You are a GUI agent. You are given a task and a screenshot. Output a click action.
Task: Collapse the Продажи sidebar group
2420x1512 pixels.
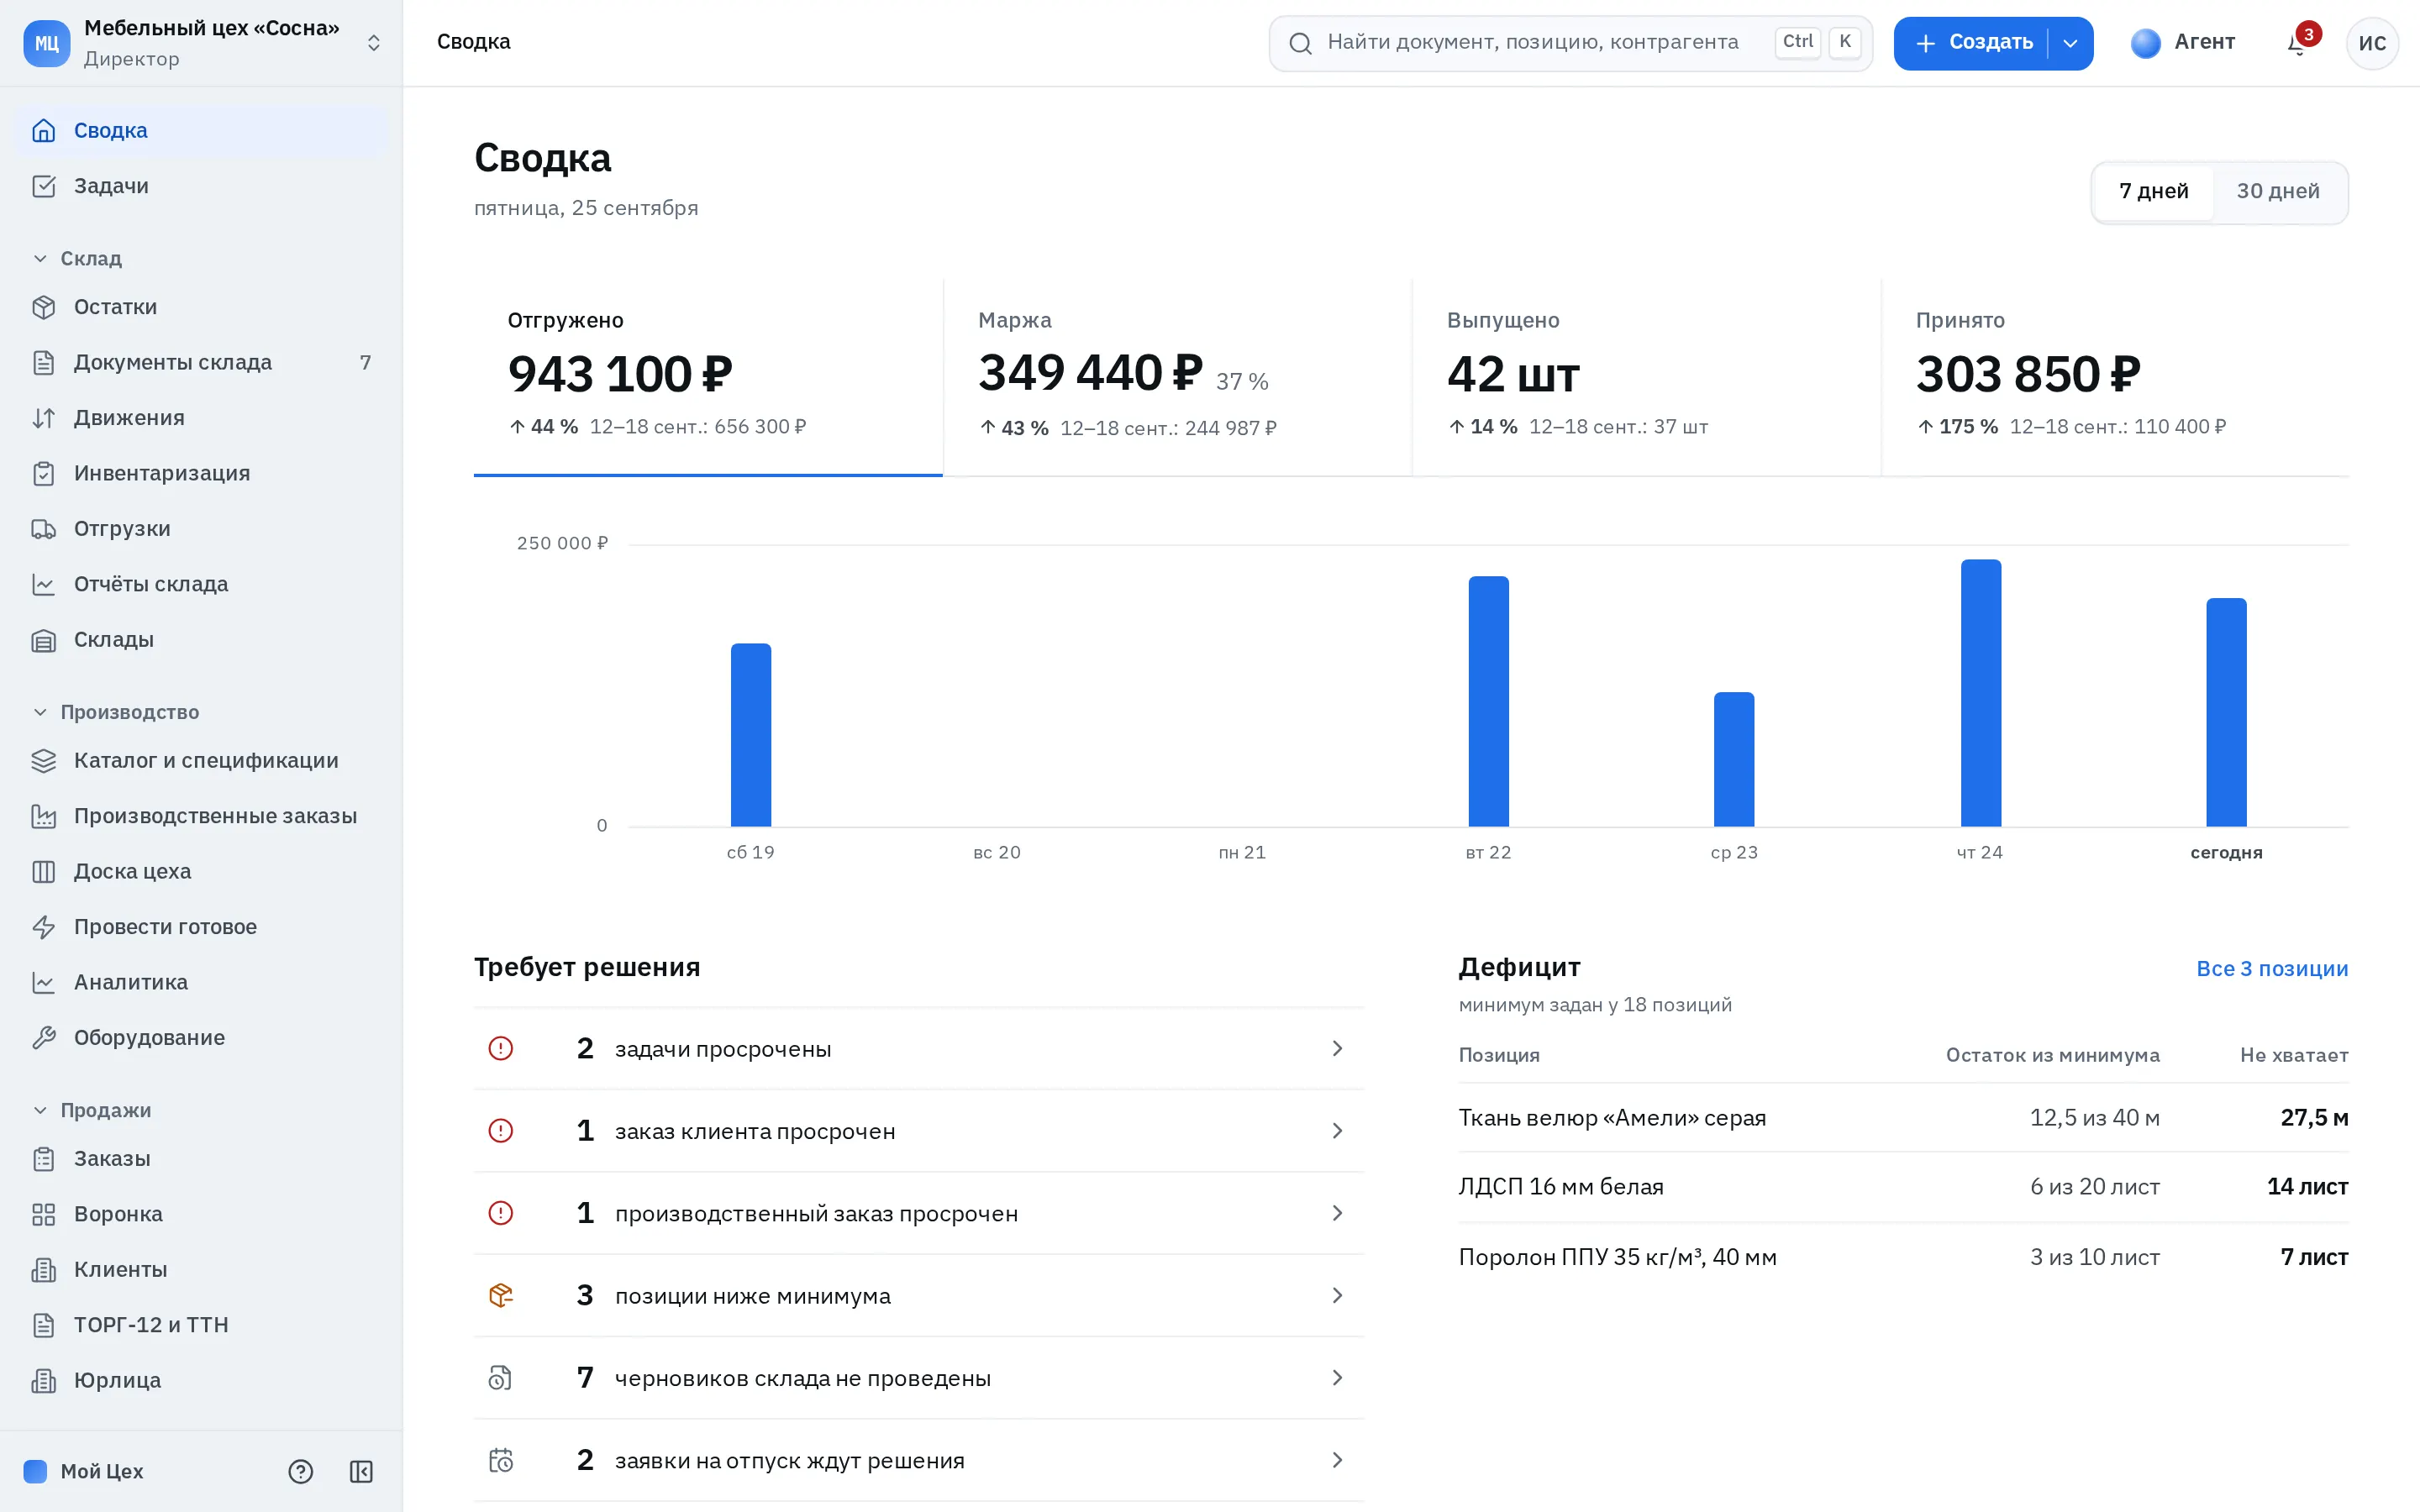coord(92,1111)
